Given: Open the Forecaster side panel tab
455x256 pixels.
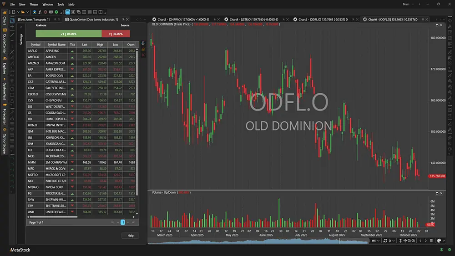Looking at the screenshot, I should tap(4, 116).
